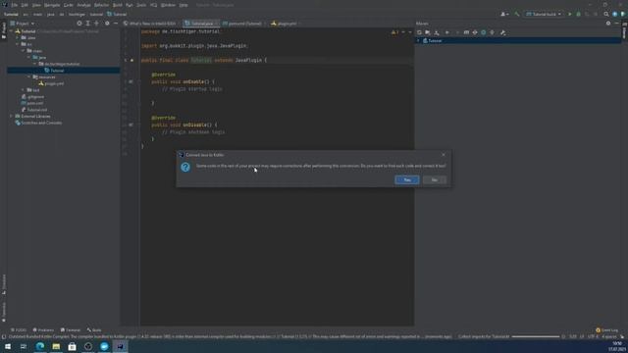This screenshot has width=628, height=353.
Task: Open the Navigate menu
Action: pos(52,5)
